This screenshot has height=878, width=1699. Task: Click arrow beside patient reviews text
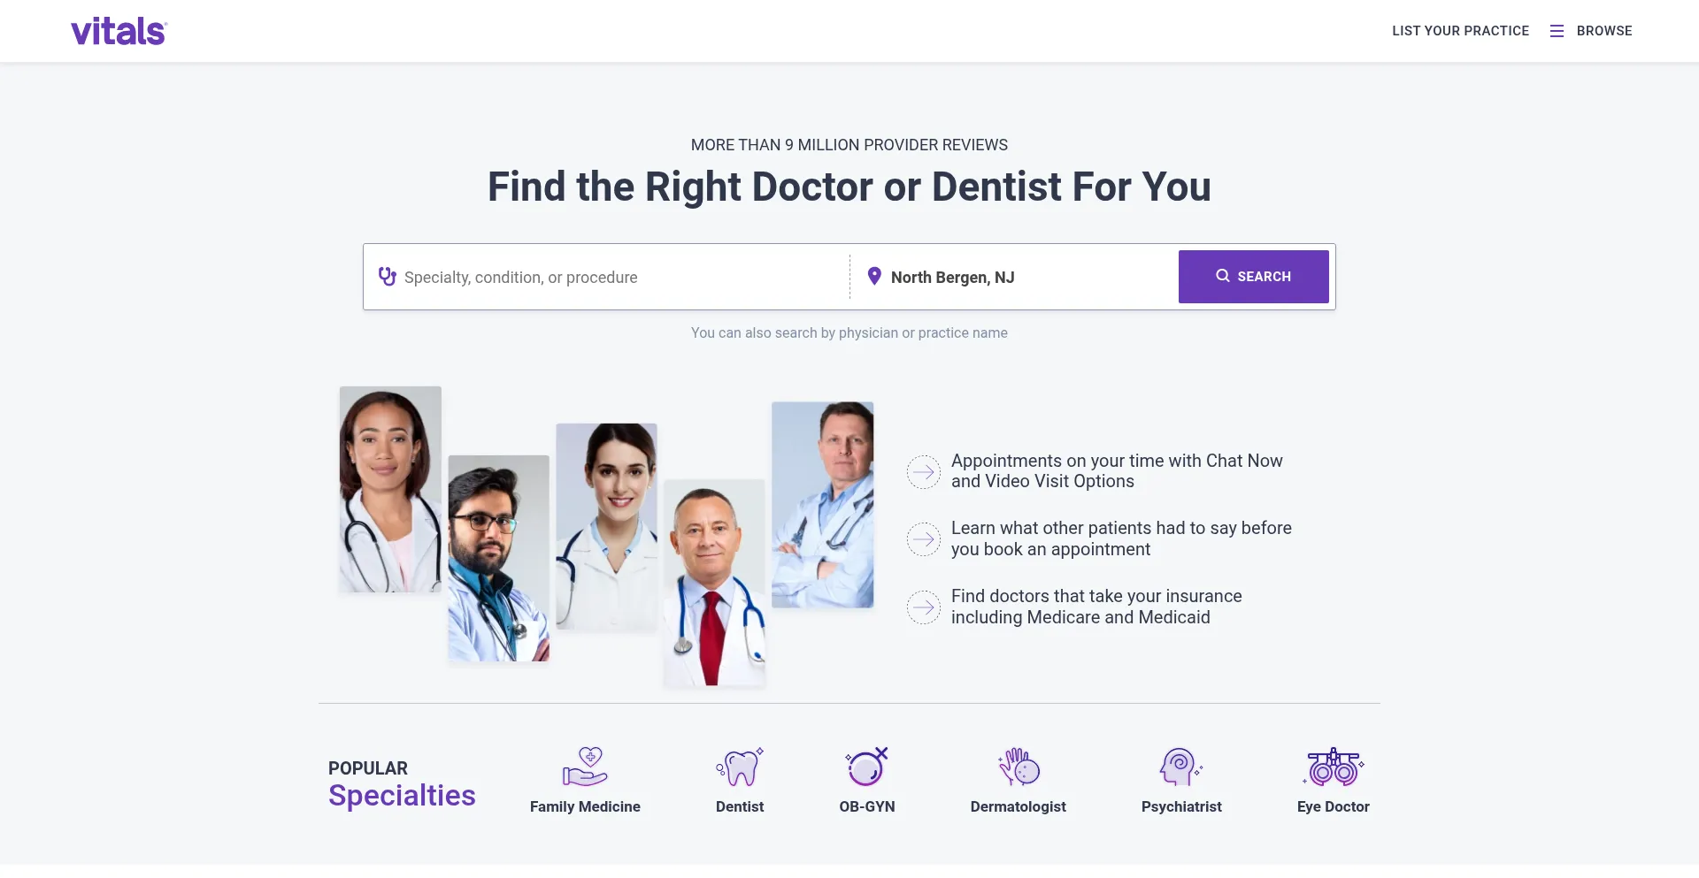(x=923, y=539)
